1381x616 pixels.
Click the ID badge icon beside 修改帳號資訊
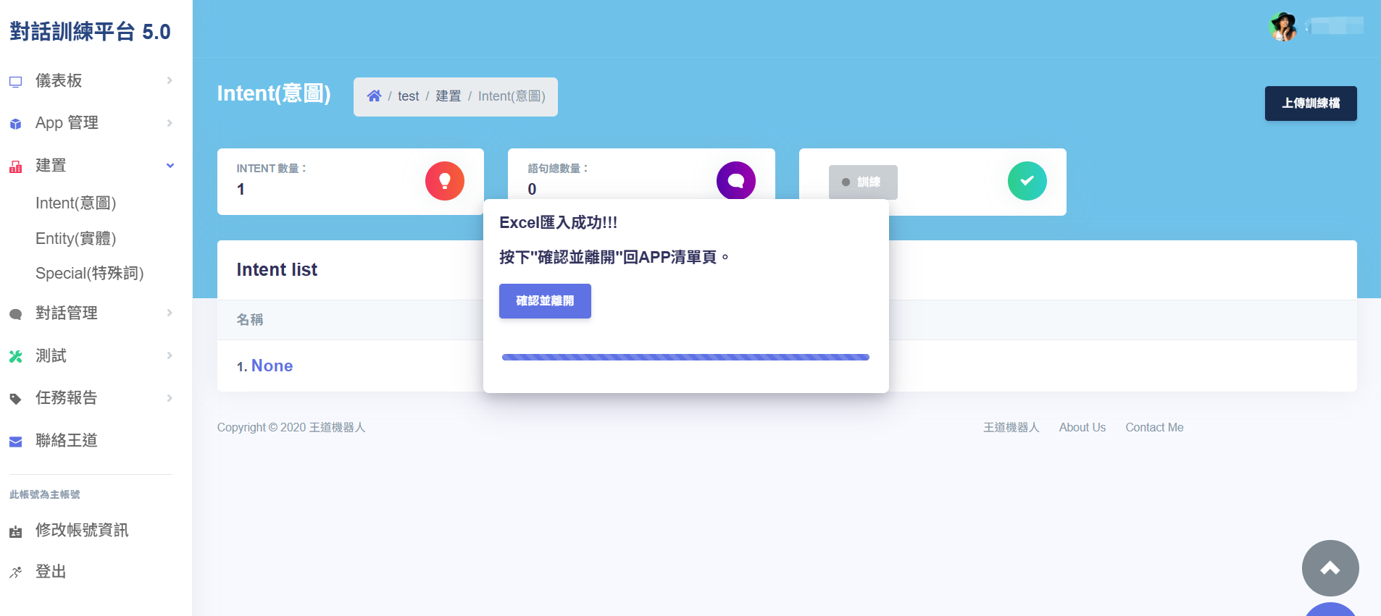pyautogui.click(x=15, y=532)
